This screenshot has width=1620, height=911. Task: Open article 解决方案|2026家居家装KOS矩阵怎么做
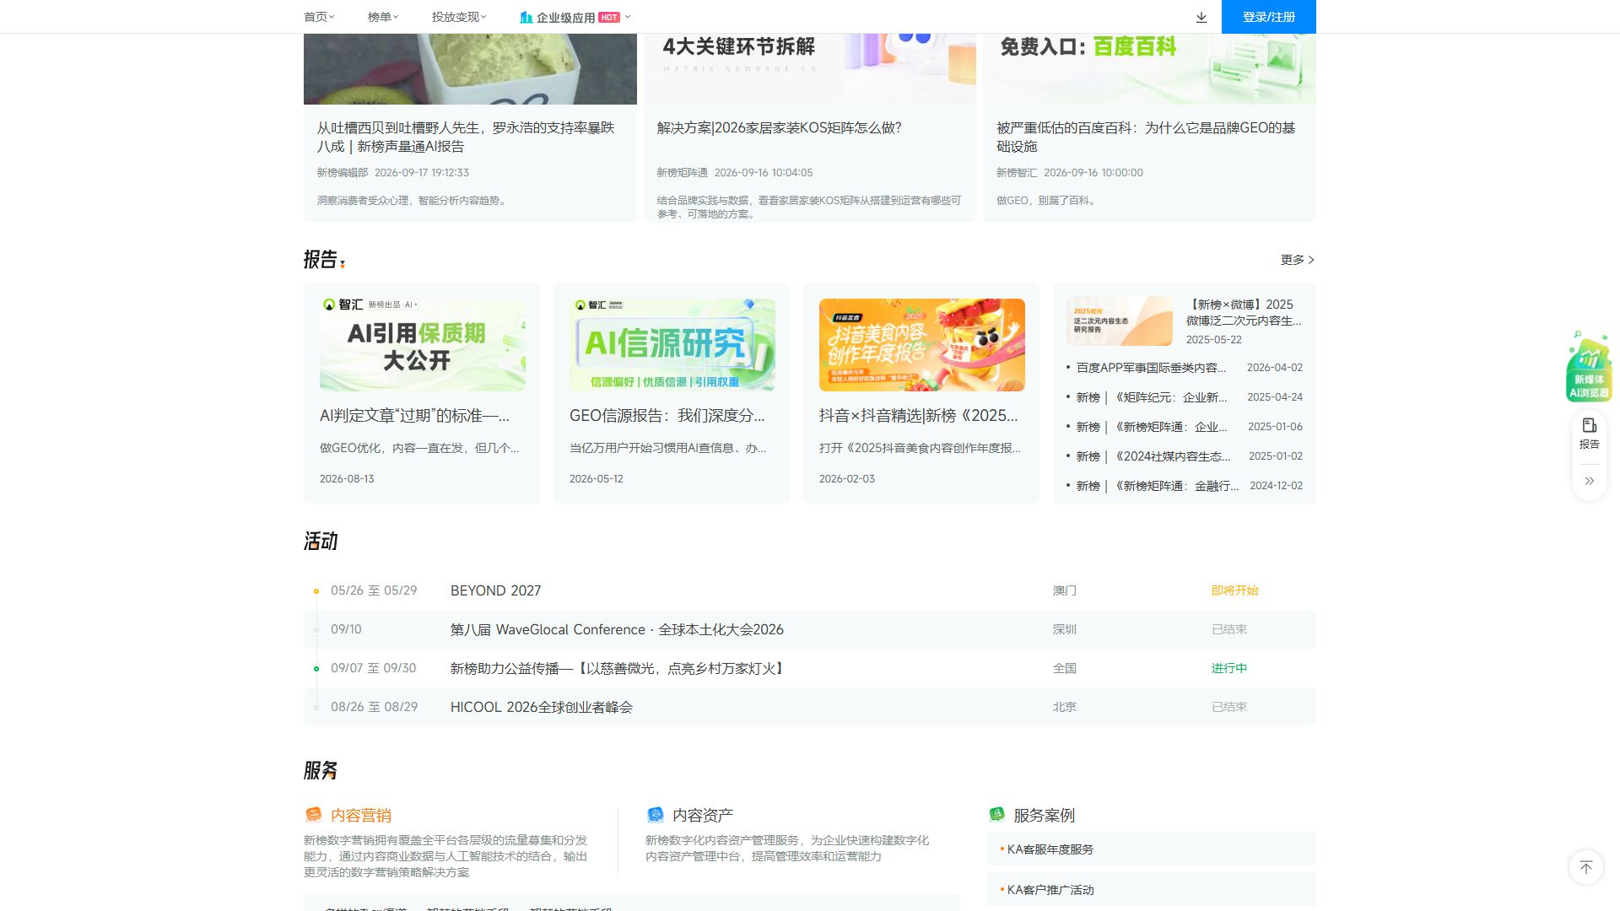tap(780, 127)
